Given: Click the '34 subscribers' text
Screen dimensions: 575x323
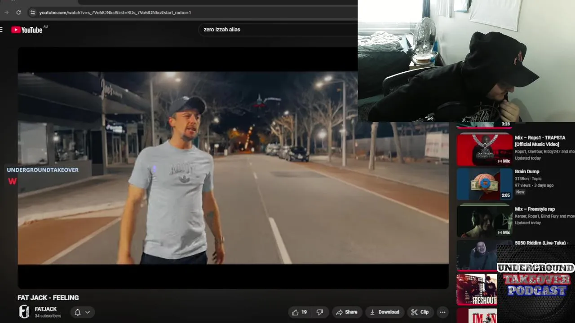Looking at the screenshot, I should pyautogui.click(x=48, y=316).
